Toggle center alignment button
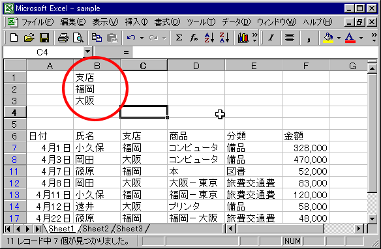 pyautogui.click(x=290, y=38)
